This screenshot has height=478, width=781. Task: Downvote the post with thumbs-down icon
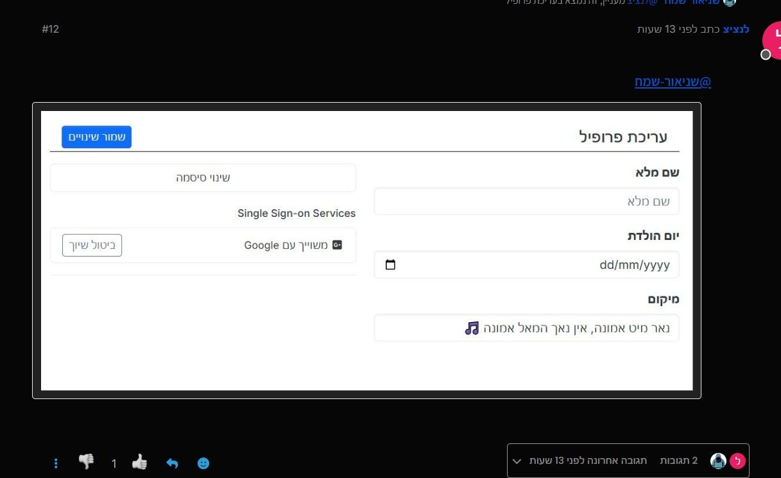click(86, 461)
